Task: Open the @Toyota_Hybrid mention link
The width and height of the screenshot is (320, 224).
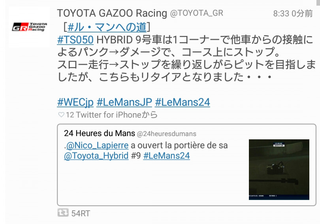Action: click(96, 156)
